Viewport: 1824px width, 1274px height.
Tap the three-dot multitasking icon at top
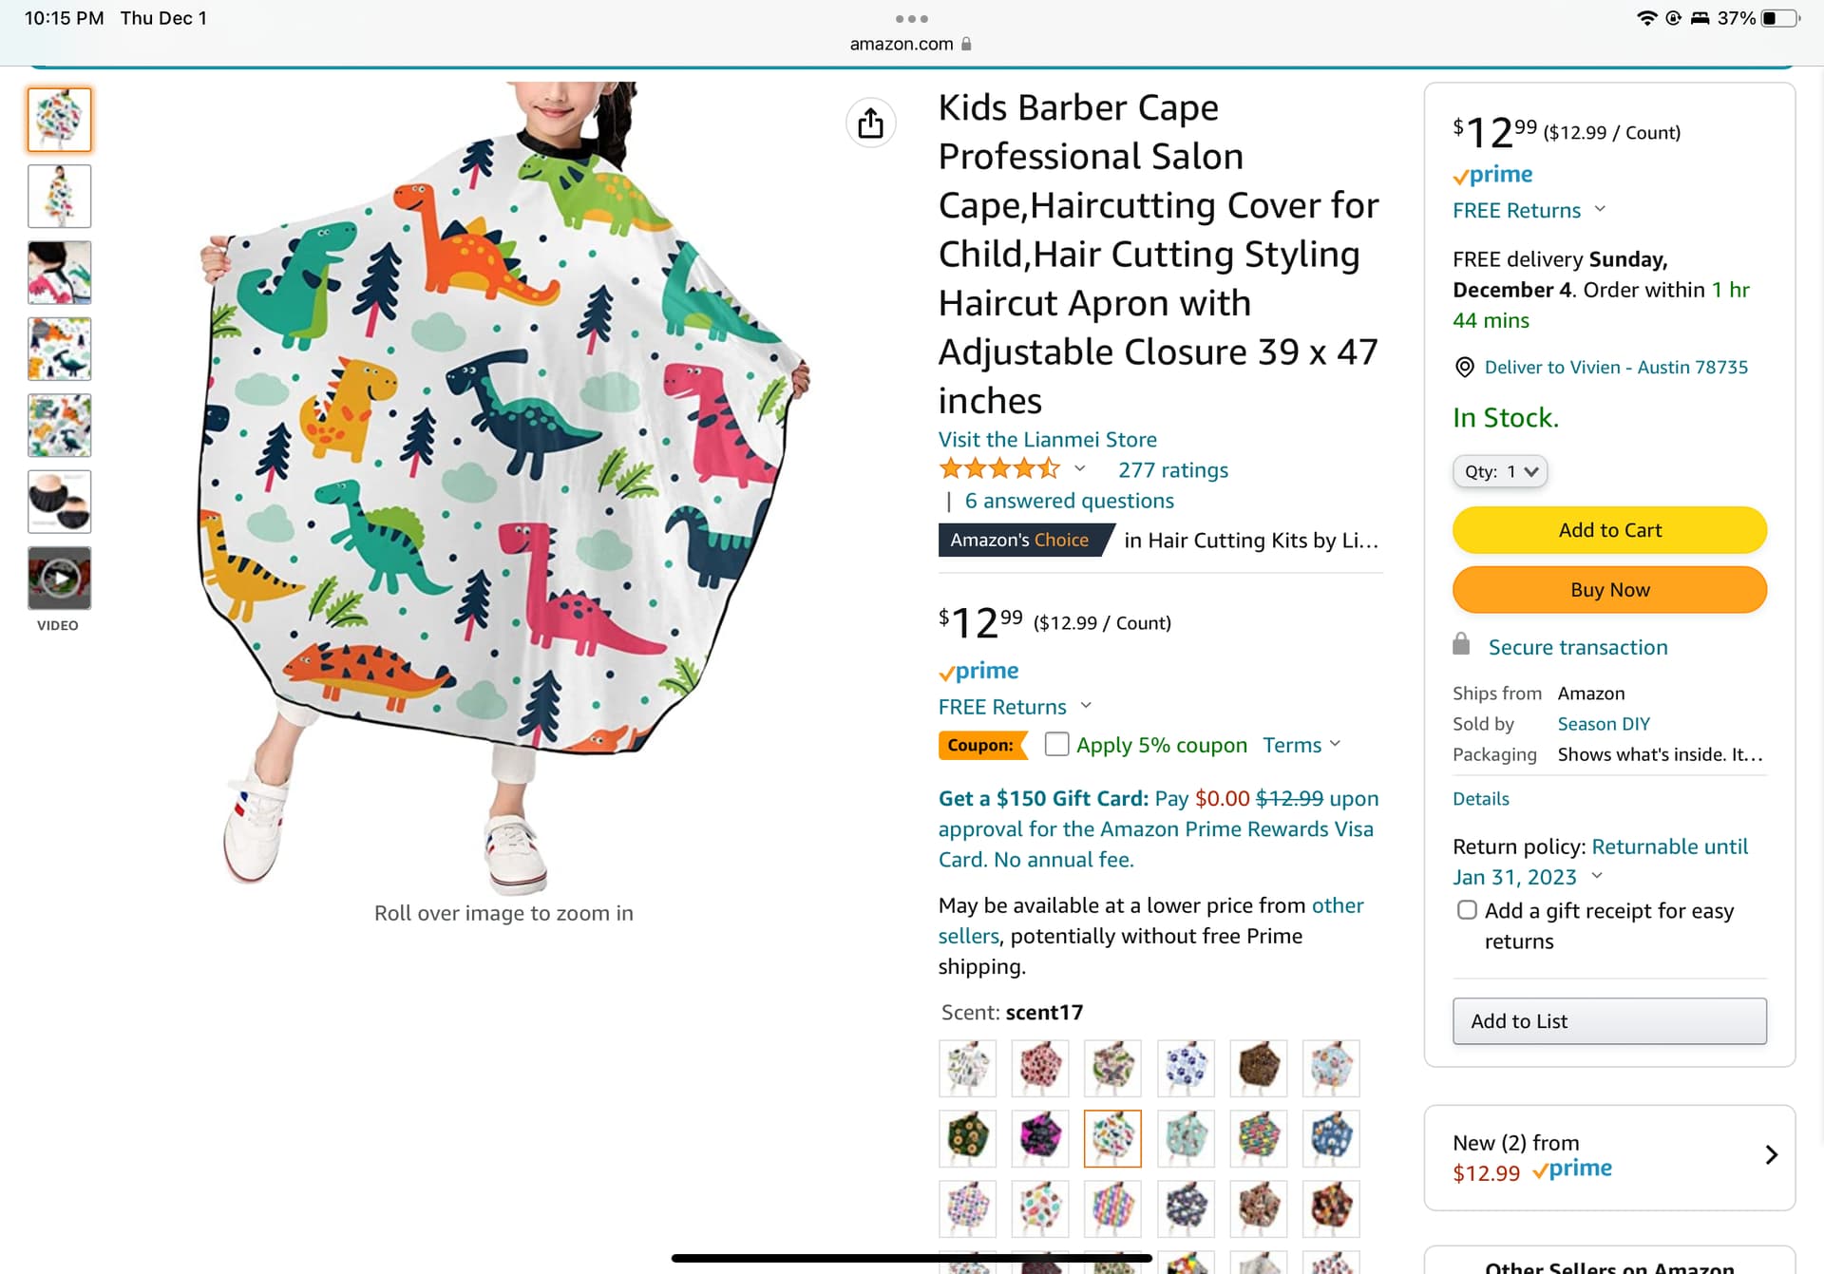pos(911,19)
